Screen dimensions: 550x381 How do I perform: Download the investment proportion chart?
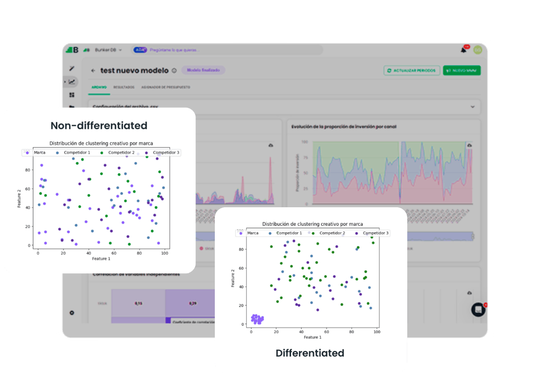coord(469,145)
